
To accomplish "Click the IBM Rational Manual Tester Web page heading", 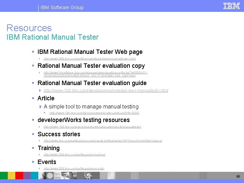I will [x=90, y=52].
